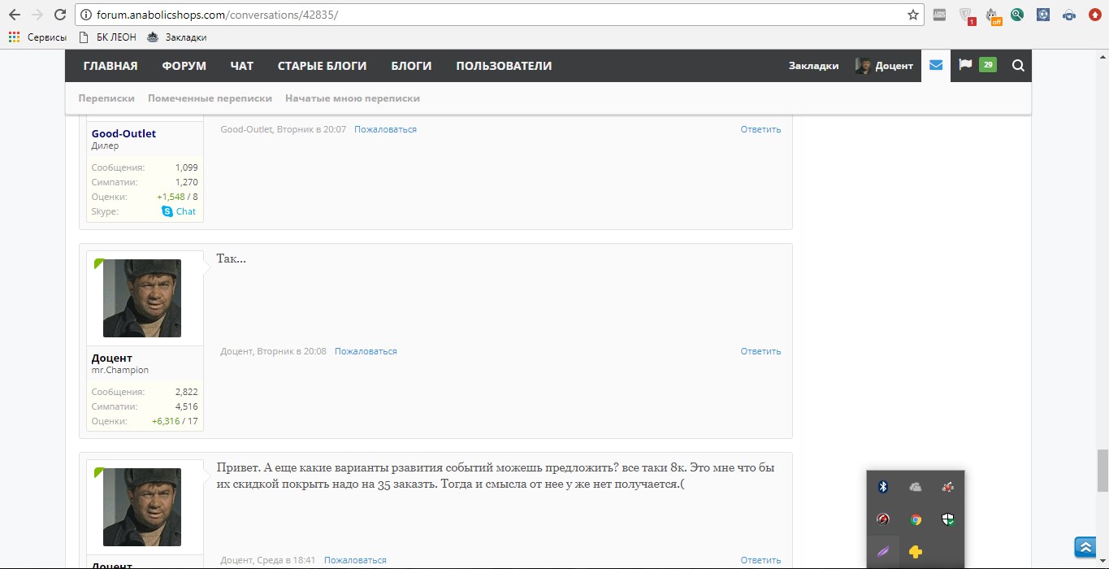Open forum search magnifier icon
The height and width of the screenshot is (569, 1109).
(x=1018, y=66)
